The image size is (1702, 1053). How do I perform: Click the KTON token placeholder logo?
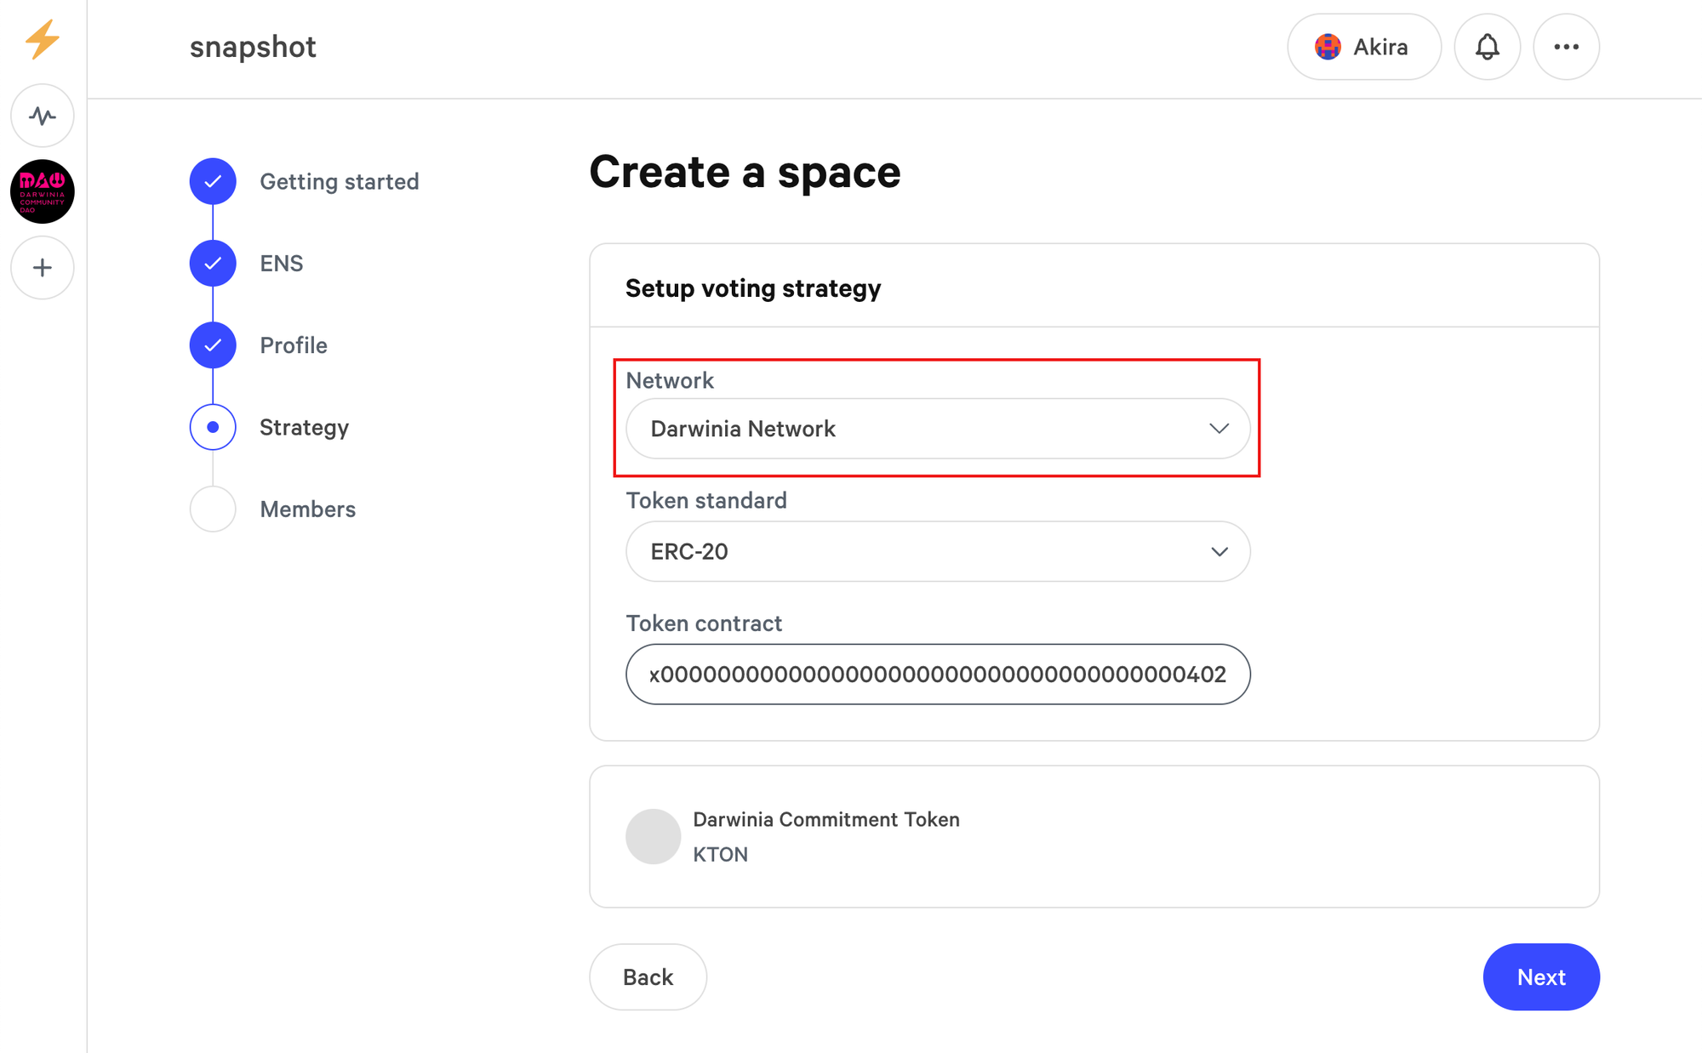tap(653, 836)
